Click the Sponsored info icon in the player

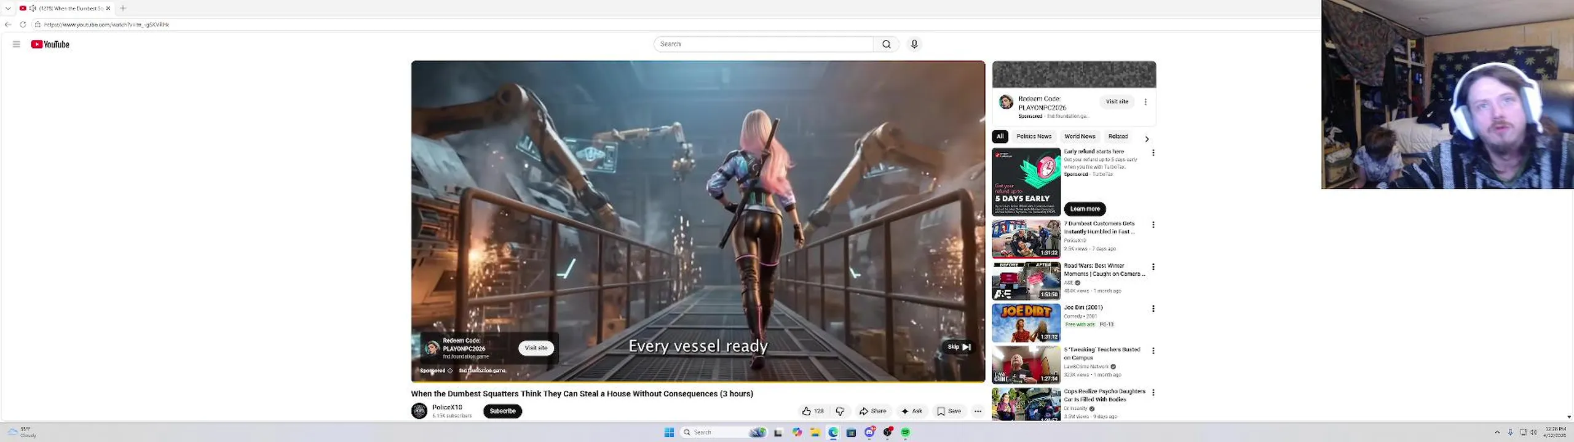[x=450, y=371]
